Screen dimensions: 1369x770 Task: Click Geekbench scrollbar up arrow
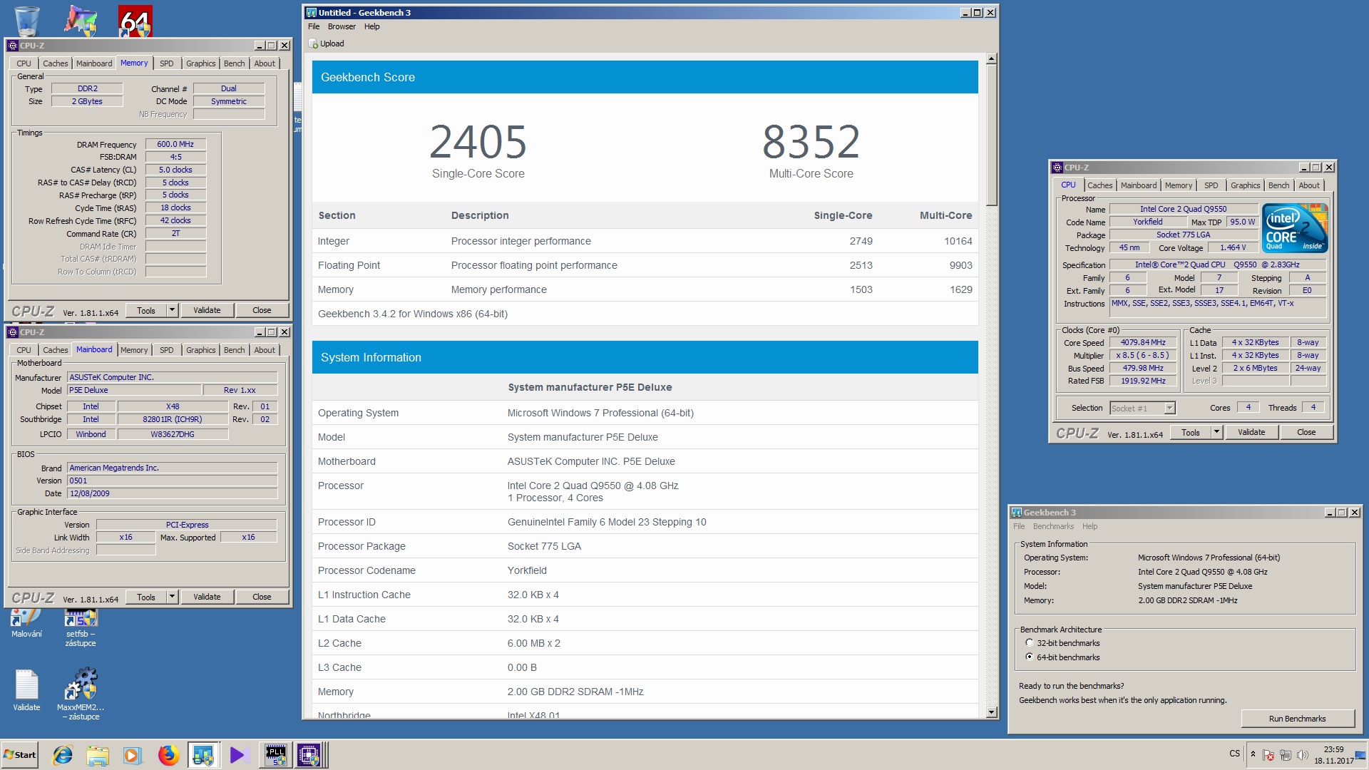pos(991,58)
